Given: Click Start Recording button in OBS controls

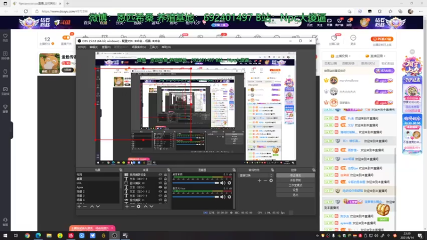Looking at the screenshot, I should 295,180.
